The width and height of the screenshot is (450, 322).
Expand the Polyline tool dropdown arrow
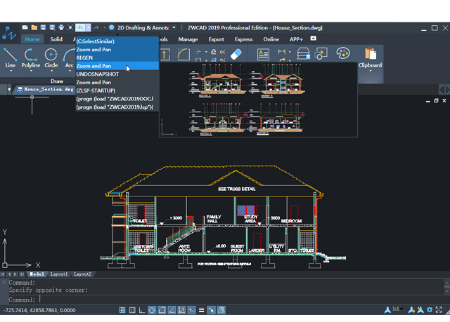coord(31,71)
